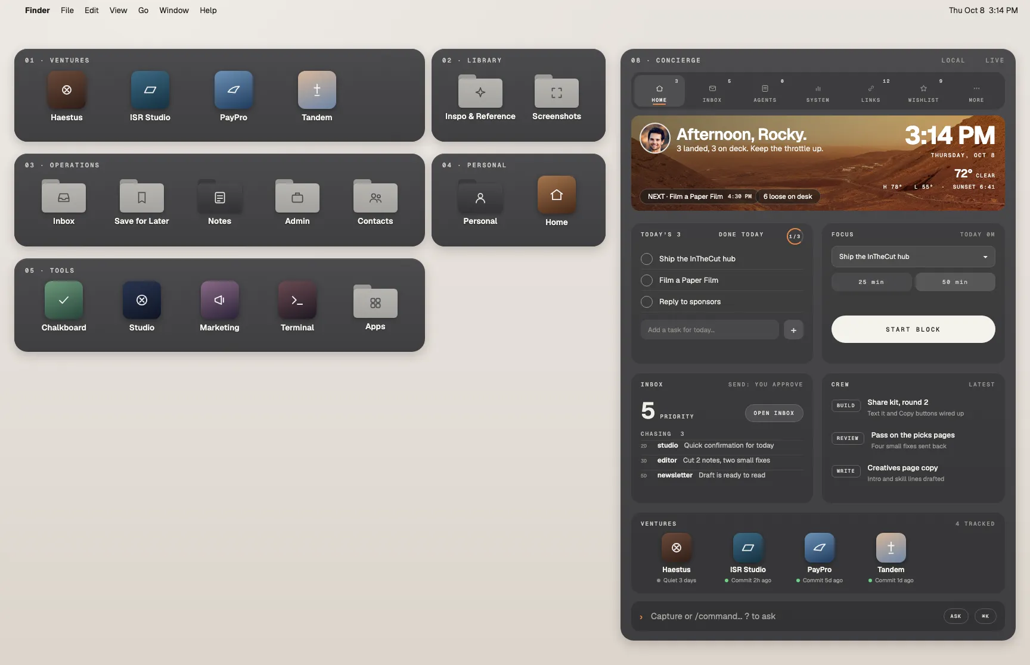Open the SYSTEM tab

pyautogui.click(x=818, y=92)
